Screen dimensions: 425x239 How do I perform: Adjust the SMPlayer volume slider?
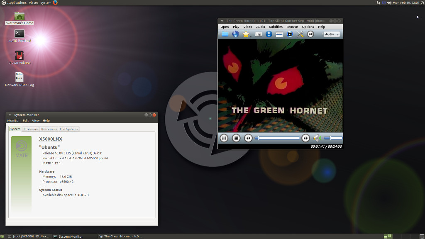(x=333, y=138)
